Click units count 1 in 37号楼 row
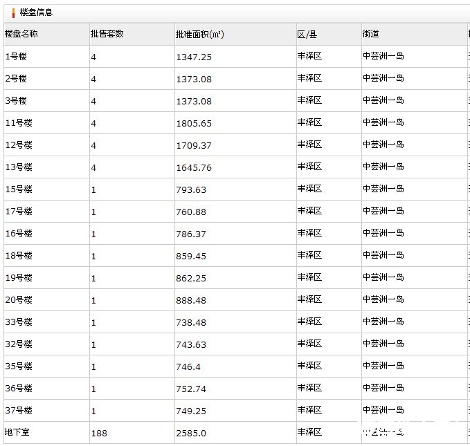The image size is (470, 446). tap(93, 411)
